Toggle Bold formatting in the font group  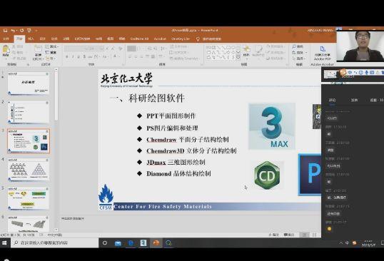point(67,56)
